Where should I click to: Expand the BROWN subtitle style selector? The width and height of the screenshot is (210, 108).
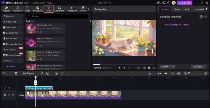(167, 67)
